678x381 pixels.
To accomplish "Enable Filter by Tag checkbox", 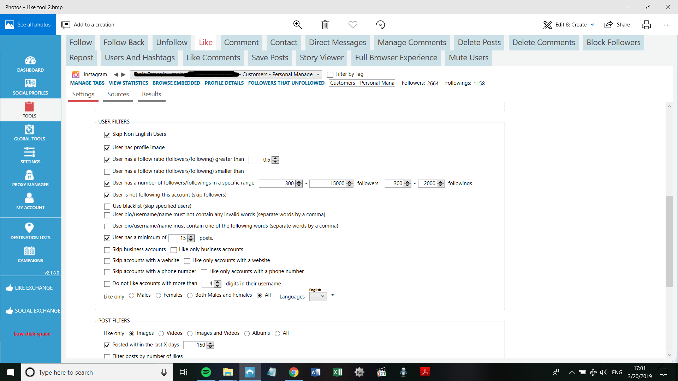I will point(330,74).
